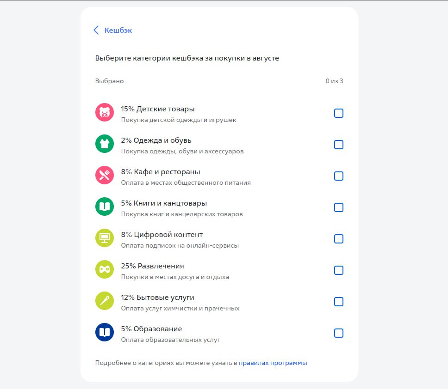
Task: Click the gamepad Развлечения icon
Action: point(105,269)
